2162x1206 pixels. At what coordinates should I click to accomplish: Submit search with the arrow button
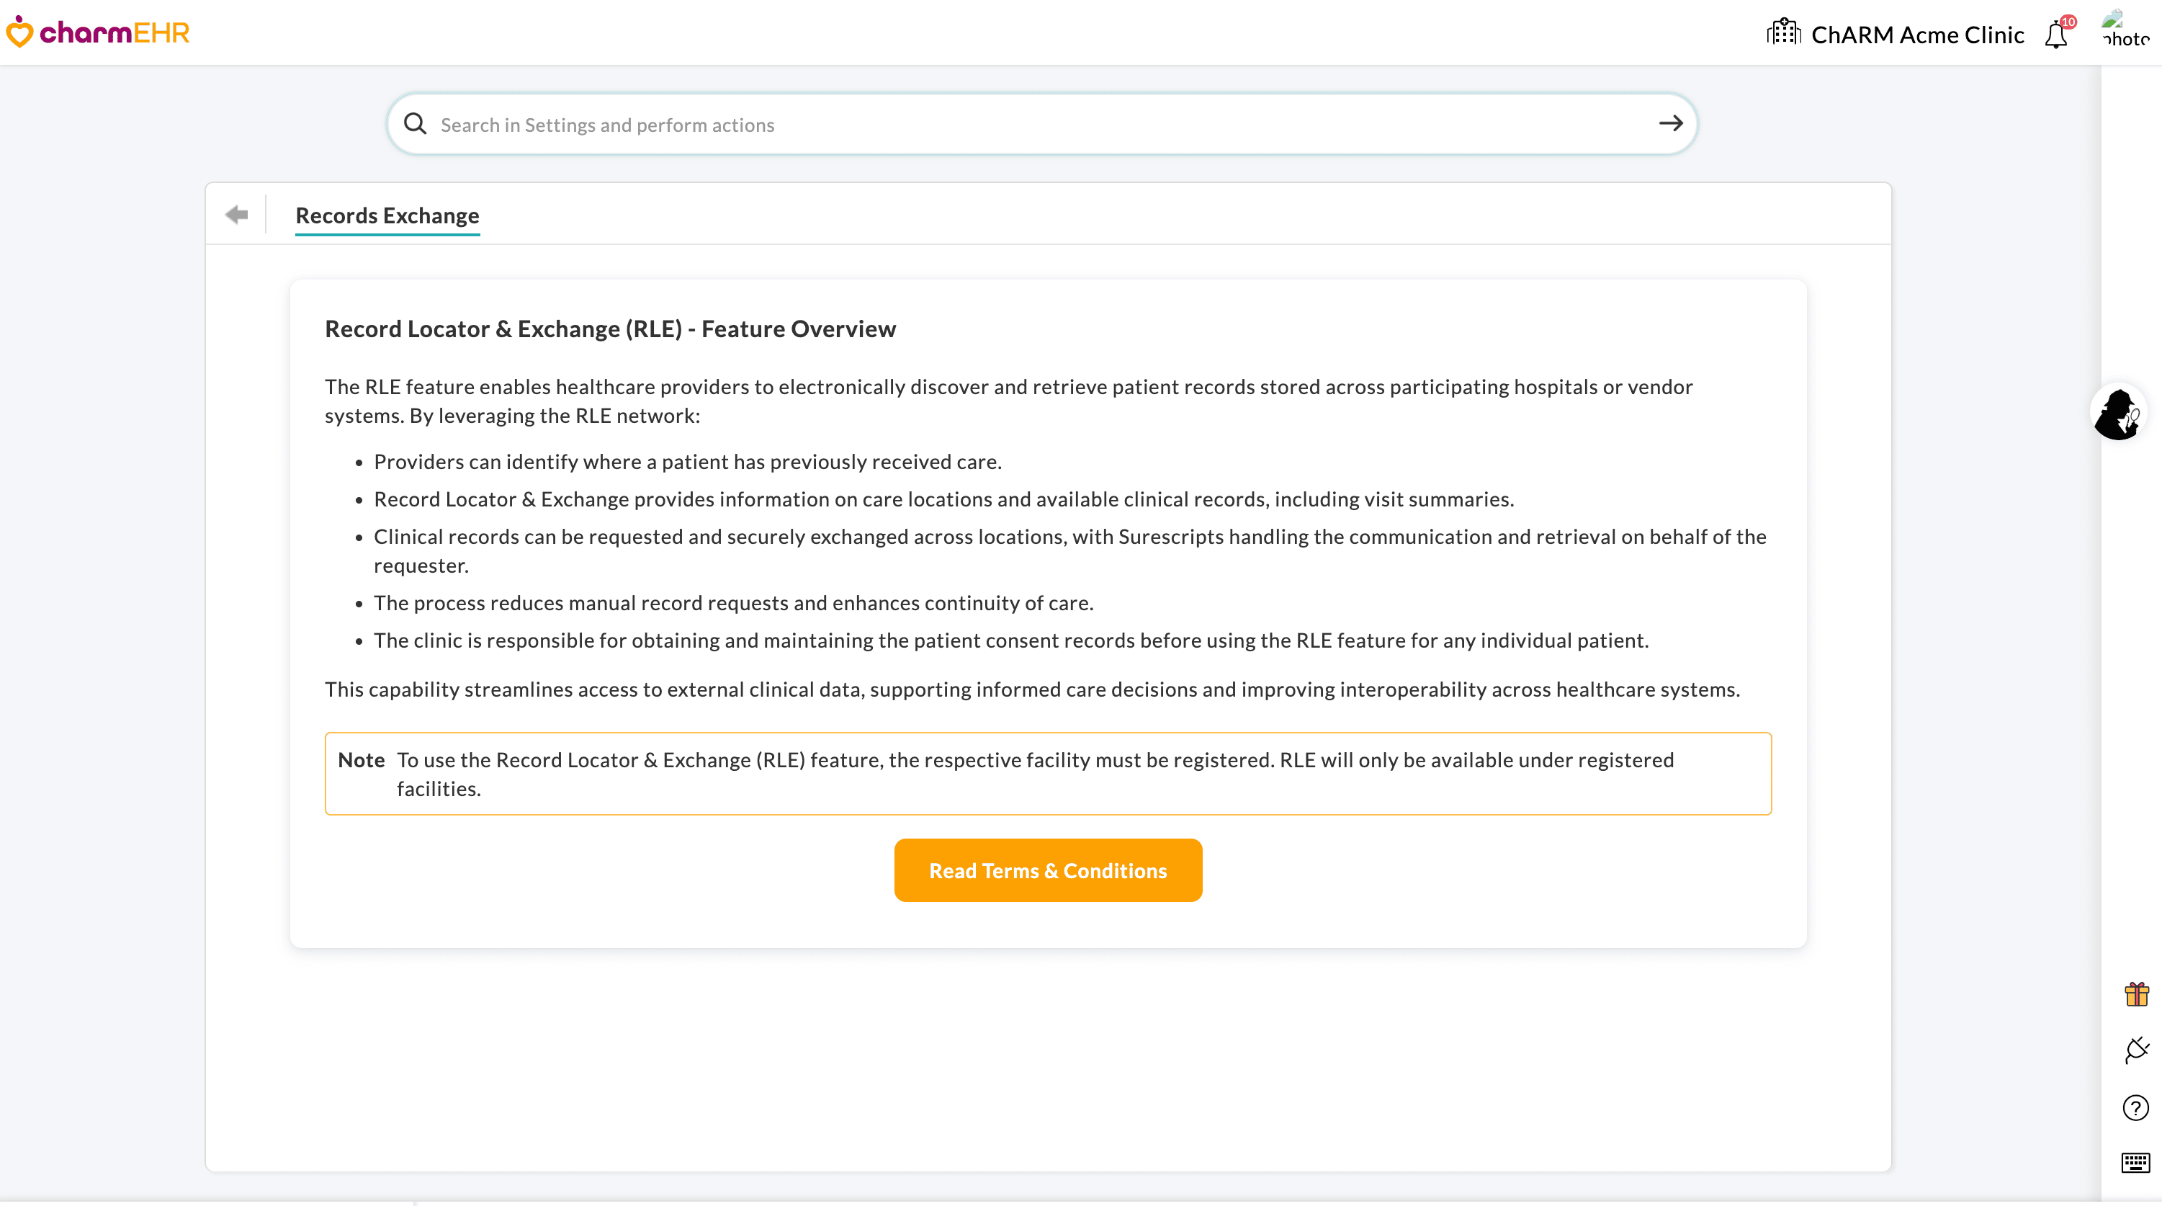tap(1670, 123)
